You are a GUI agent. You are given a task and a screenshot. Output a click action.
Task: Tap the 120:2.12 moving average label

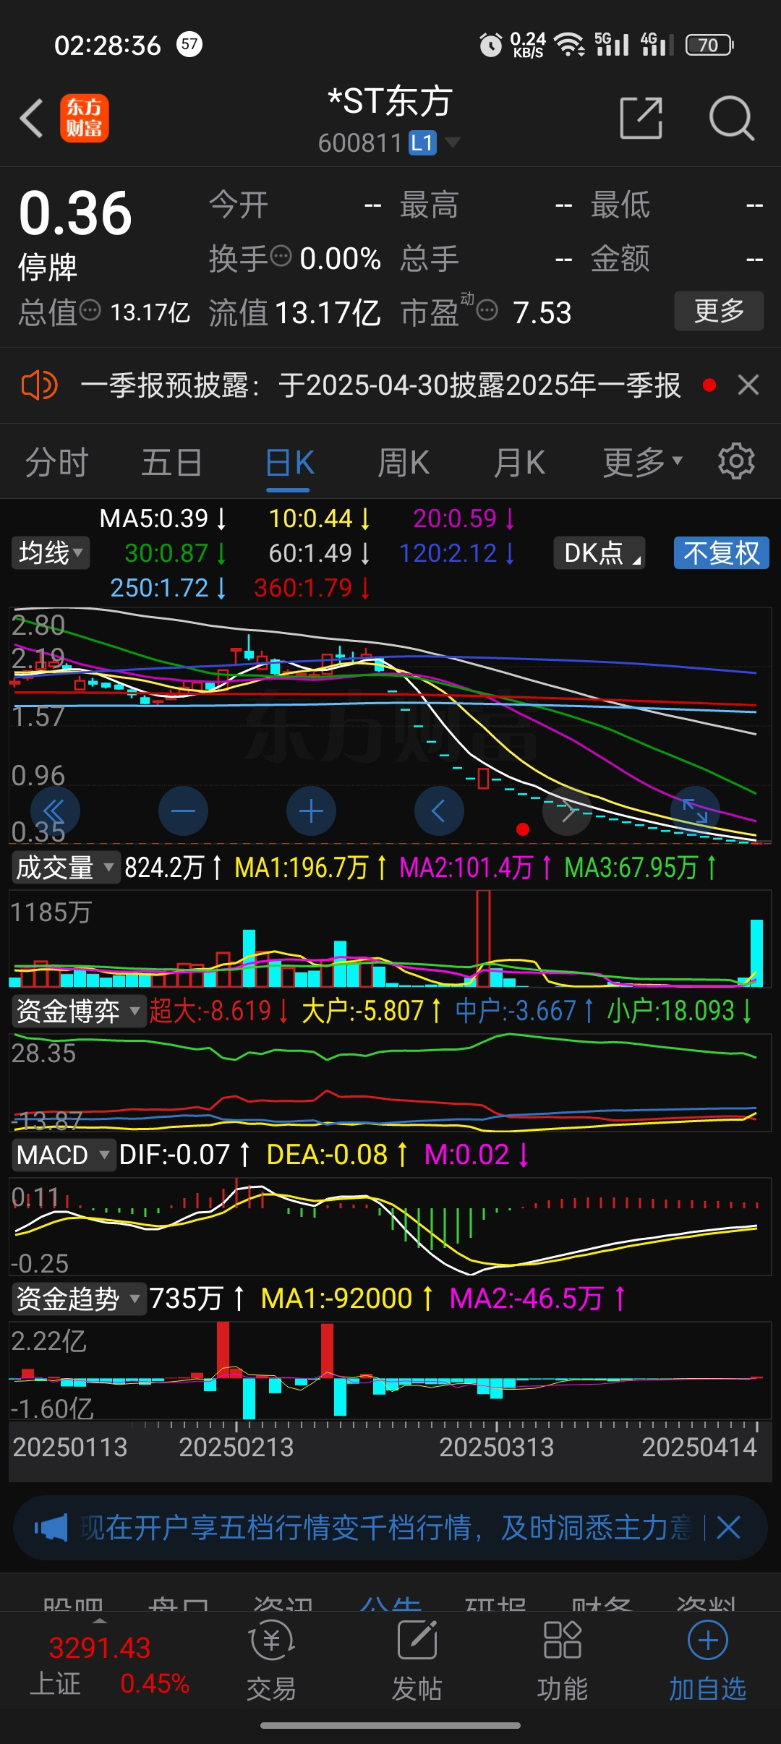(458, 553)
